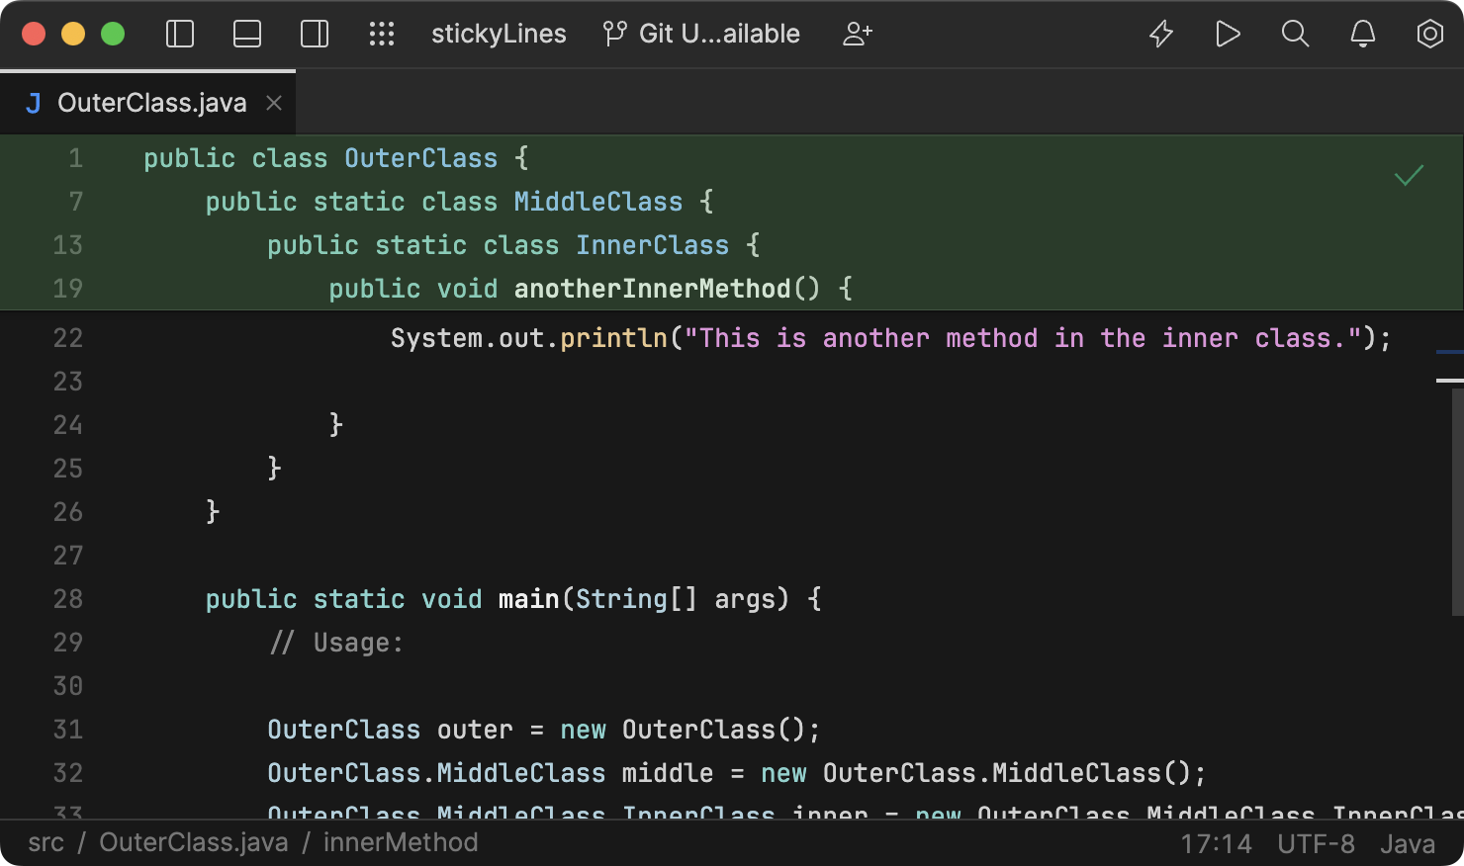
Task: Click the UTF-8 encoding indicator
Action: (1317, 843)
